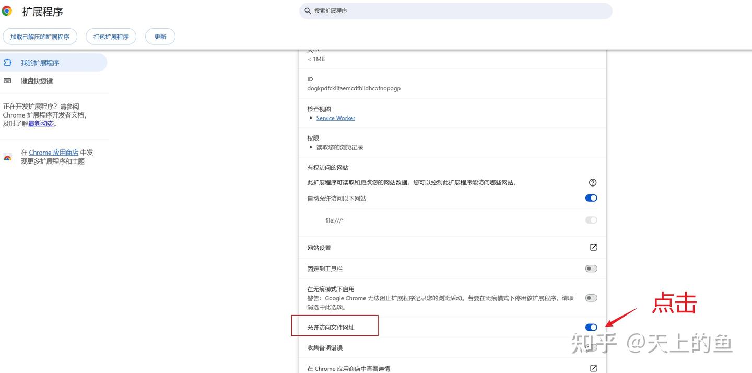Enable the 在无痕模式下启用 switch

591,298
